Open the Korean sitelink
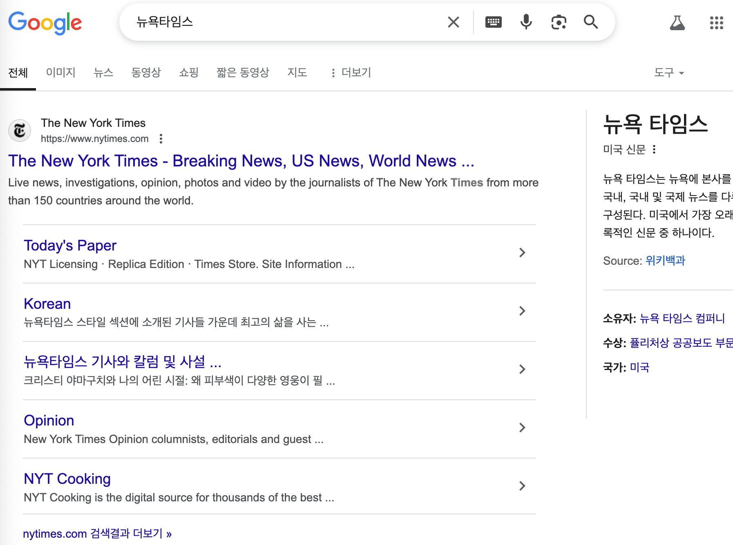The width and height of the screenshot is (733, 545). [x=47, y=304]
